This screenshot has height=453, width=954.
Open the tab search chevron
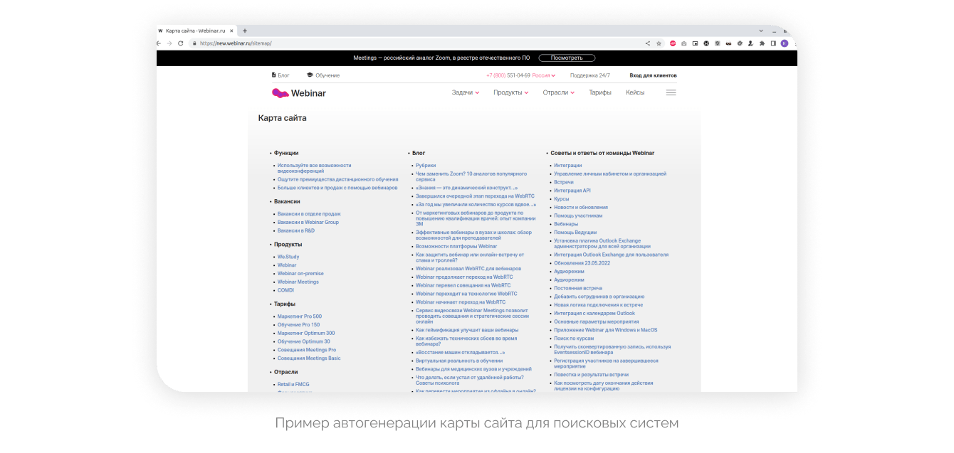click(761, 31)
